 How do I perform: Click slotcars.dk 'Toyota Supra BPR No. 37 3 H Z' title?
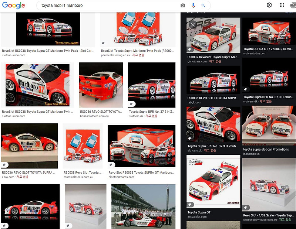(152, 112)
